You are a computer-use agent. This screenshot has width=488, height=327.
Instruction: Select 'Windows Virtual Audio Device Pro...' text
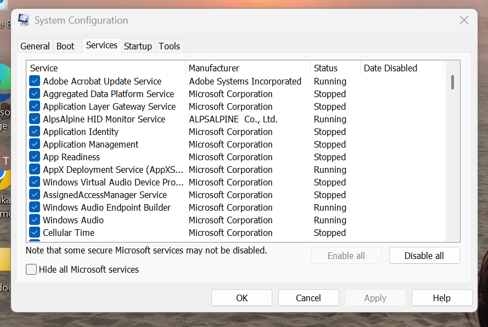point(113,182)
